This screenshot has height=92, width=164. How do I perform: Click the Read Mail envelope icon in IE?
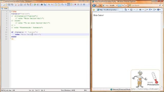tap(137, 10)
